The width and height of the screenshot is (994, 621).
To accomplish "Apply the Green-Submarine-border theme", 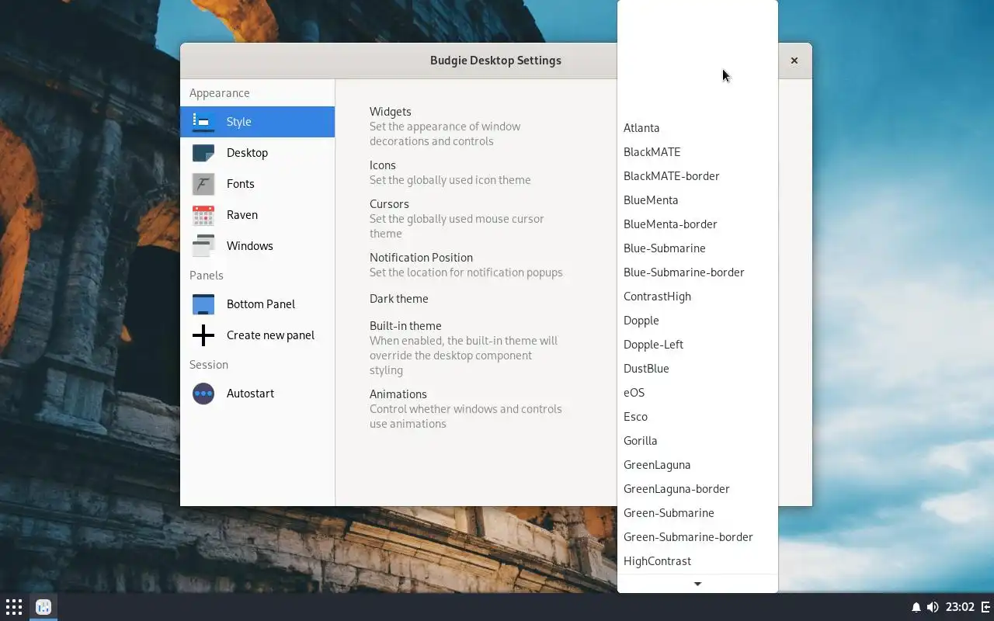I will point(697,537).
